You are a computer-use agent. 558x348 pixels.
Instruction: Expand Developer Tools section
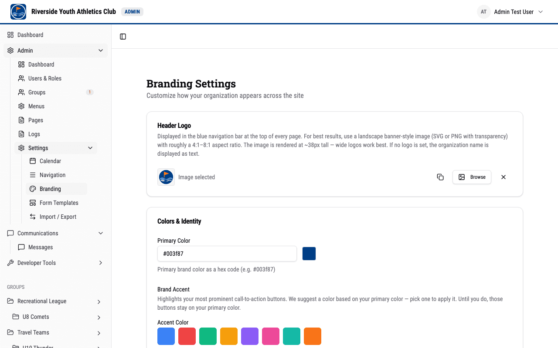point(101,263)
